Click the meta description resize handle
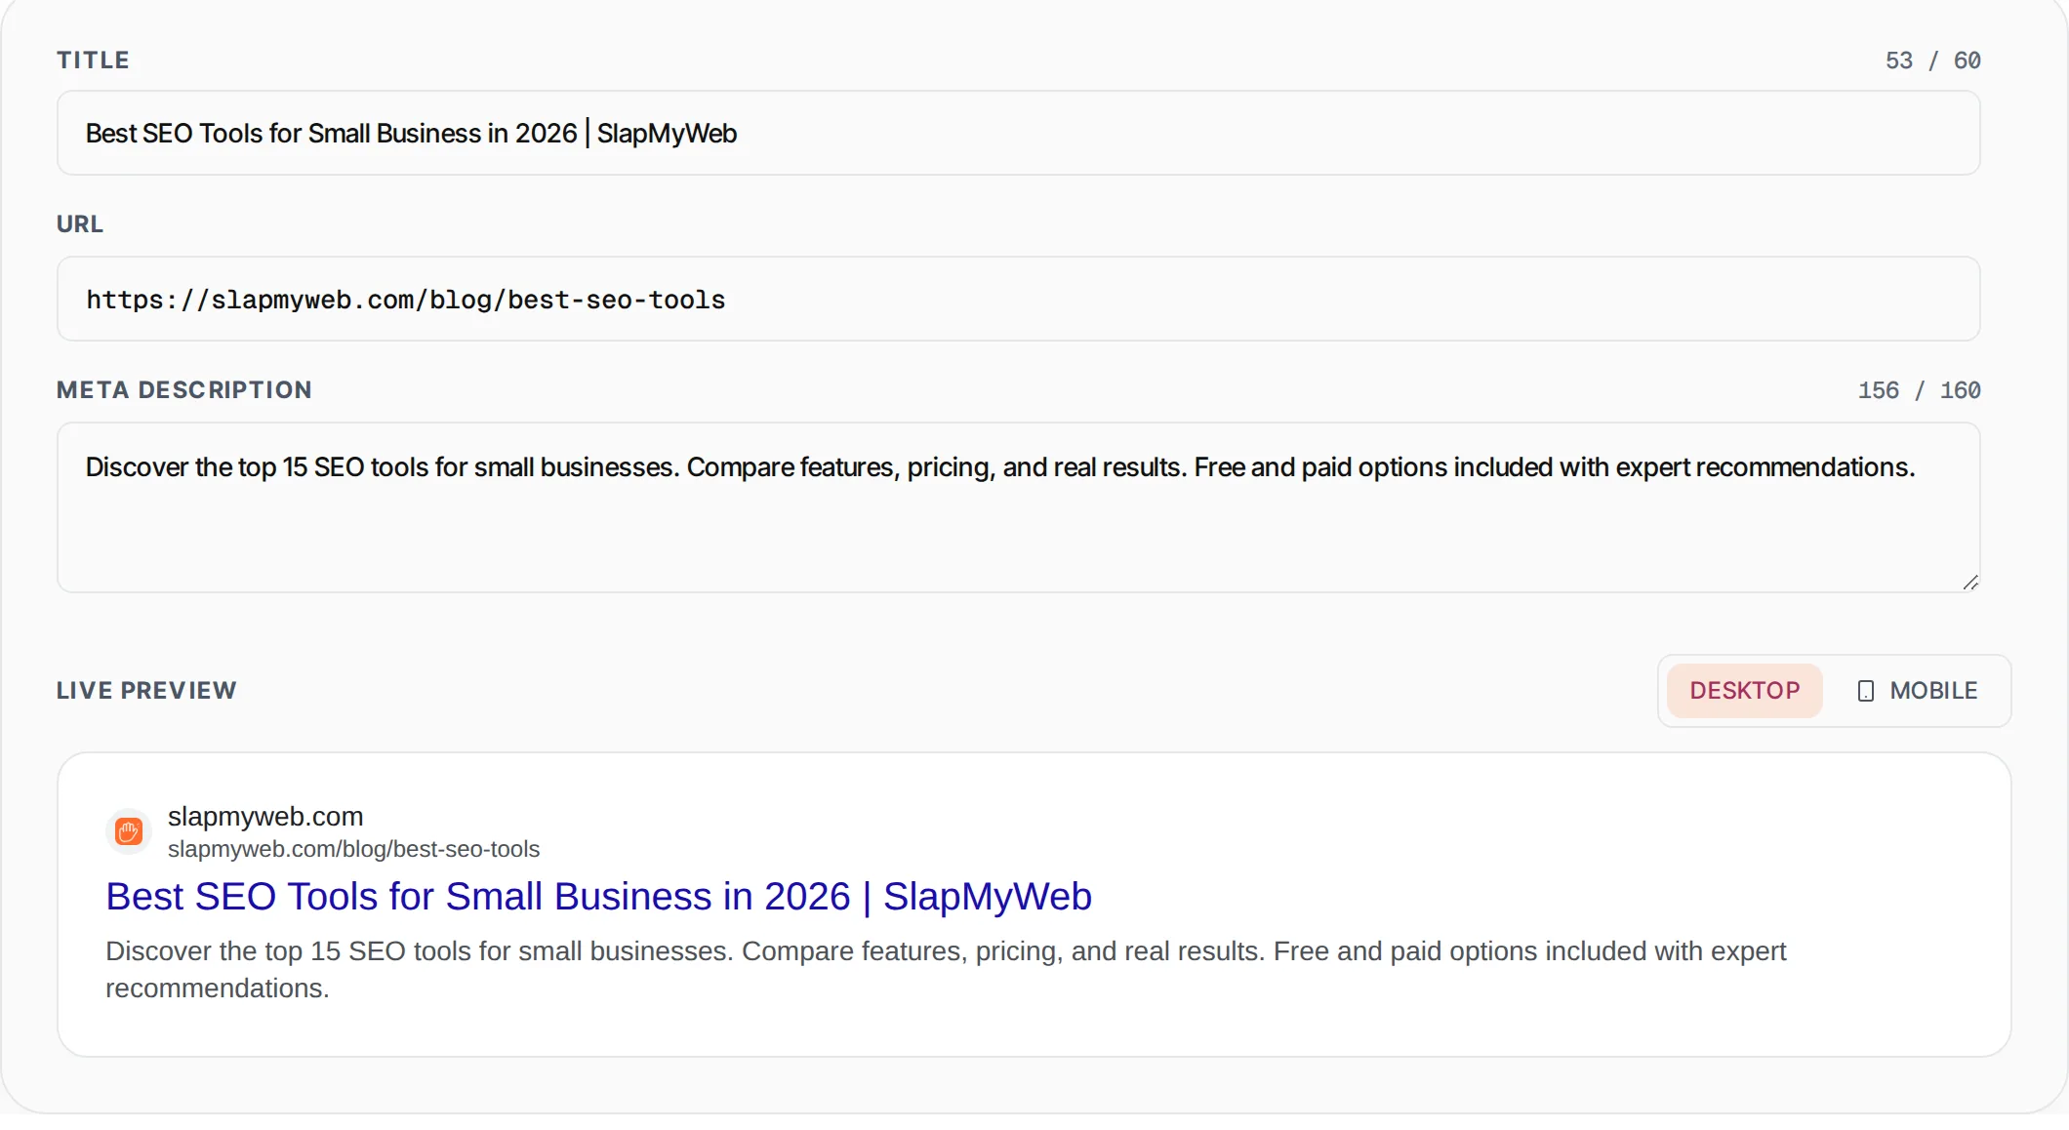 pyautogui.click(x=1970, y=583)
